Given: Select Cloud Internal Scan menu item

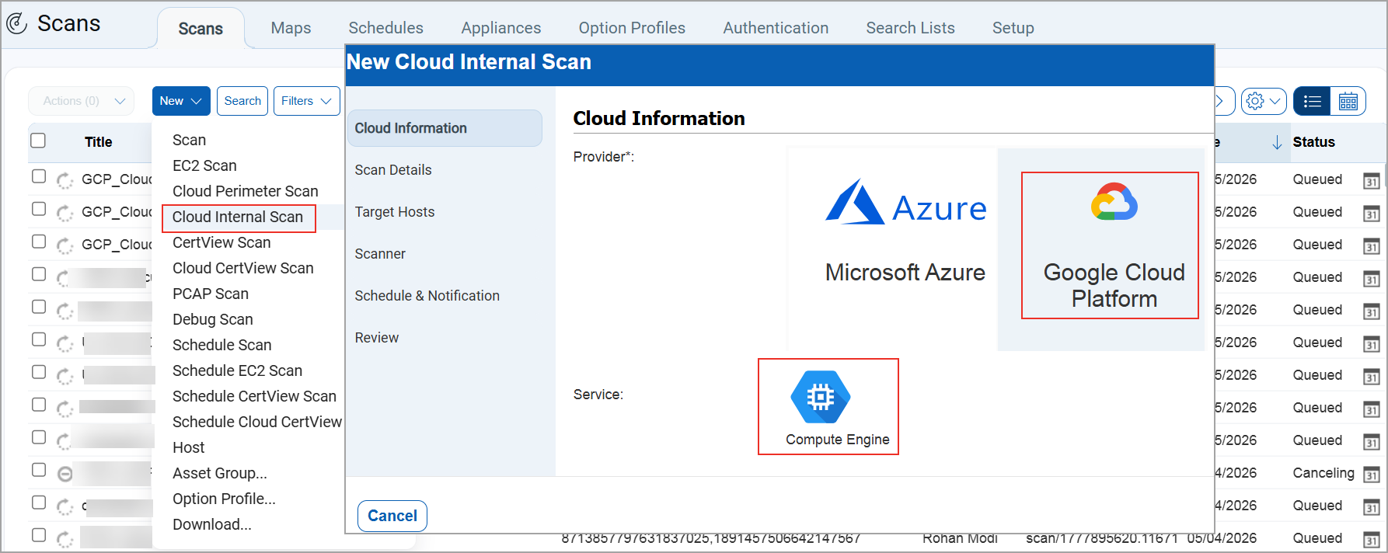Looking at the screenshot, I should [x=238, y=217].
